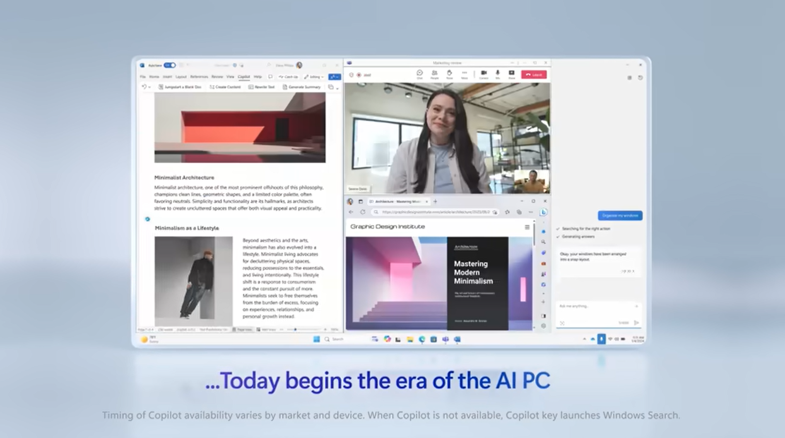Open the References ribbon tab
785x438 pixels.
199,77
